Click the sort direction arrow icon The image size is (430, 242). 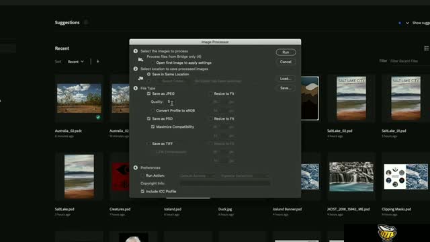pyautogui.click(x=97, y=61)
